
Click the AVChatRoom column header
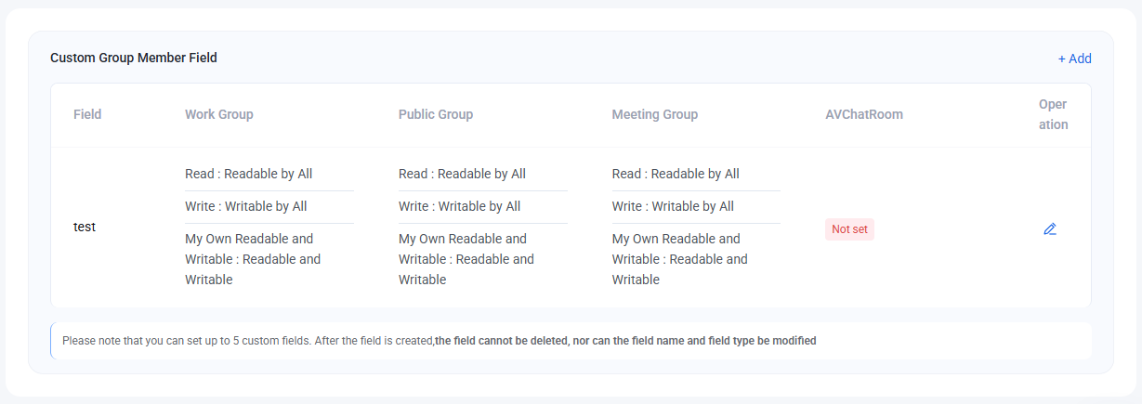click(864, 114)
